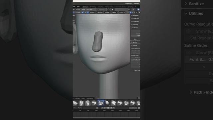Select the first brush thumbnail in shelf
Screen dimensions: 213x120
click(75, 103)
